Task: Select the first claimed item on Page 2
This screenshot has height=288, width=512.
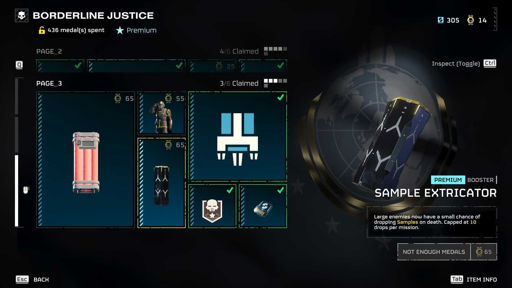Action: coord(60,66)
